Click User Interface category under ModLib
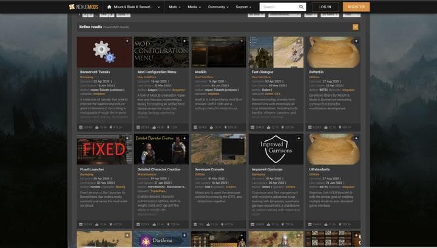The height and width of the screenshot is (248, 437). [x=204, y=77]
